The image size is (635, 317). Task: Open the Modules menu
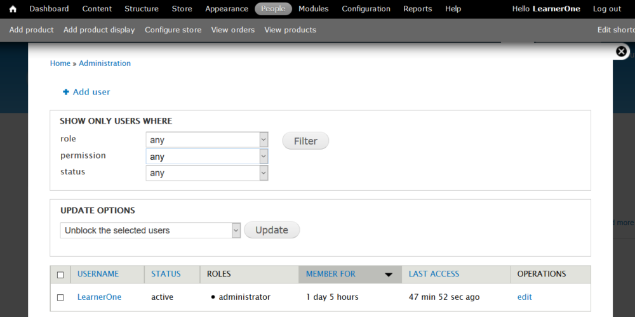(x=314, y=9)
